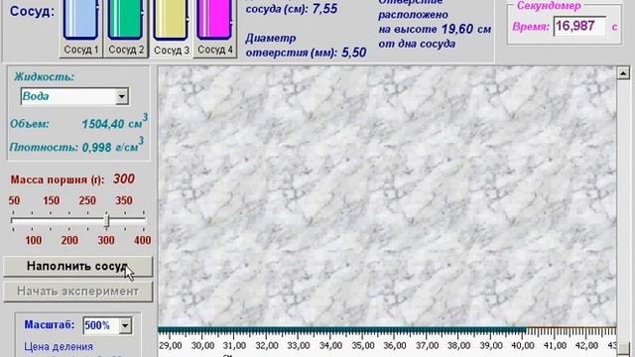
Task: Click the 42,00 mark on the ruler
Action: coord(586,346)
